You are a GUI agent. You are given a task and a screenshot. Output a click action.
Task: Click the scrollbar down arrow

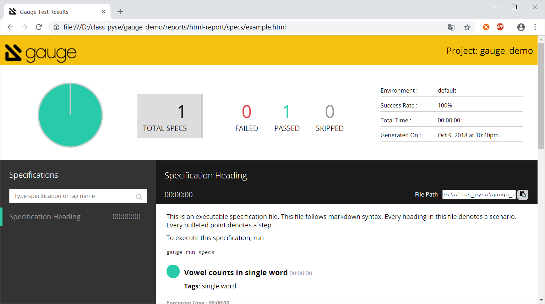coord(541,300)
